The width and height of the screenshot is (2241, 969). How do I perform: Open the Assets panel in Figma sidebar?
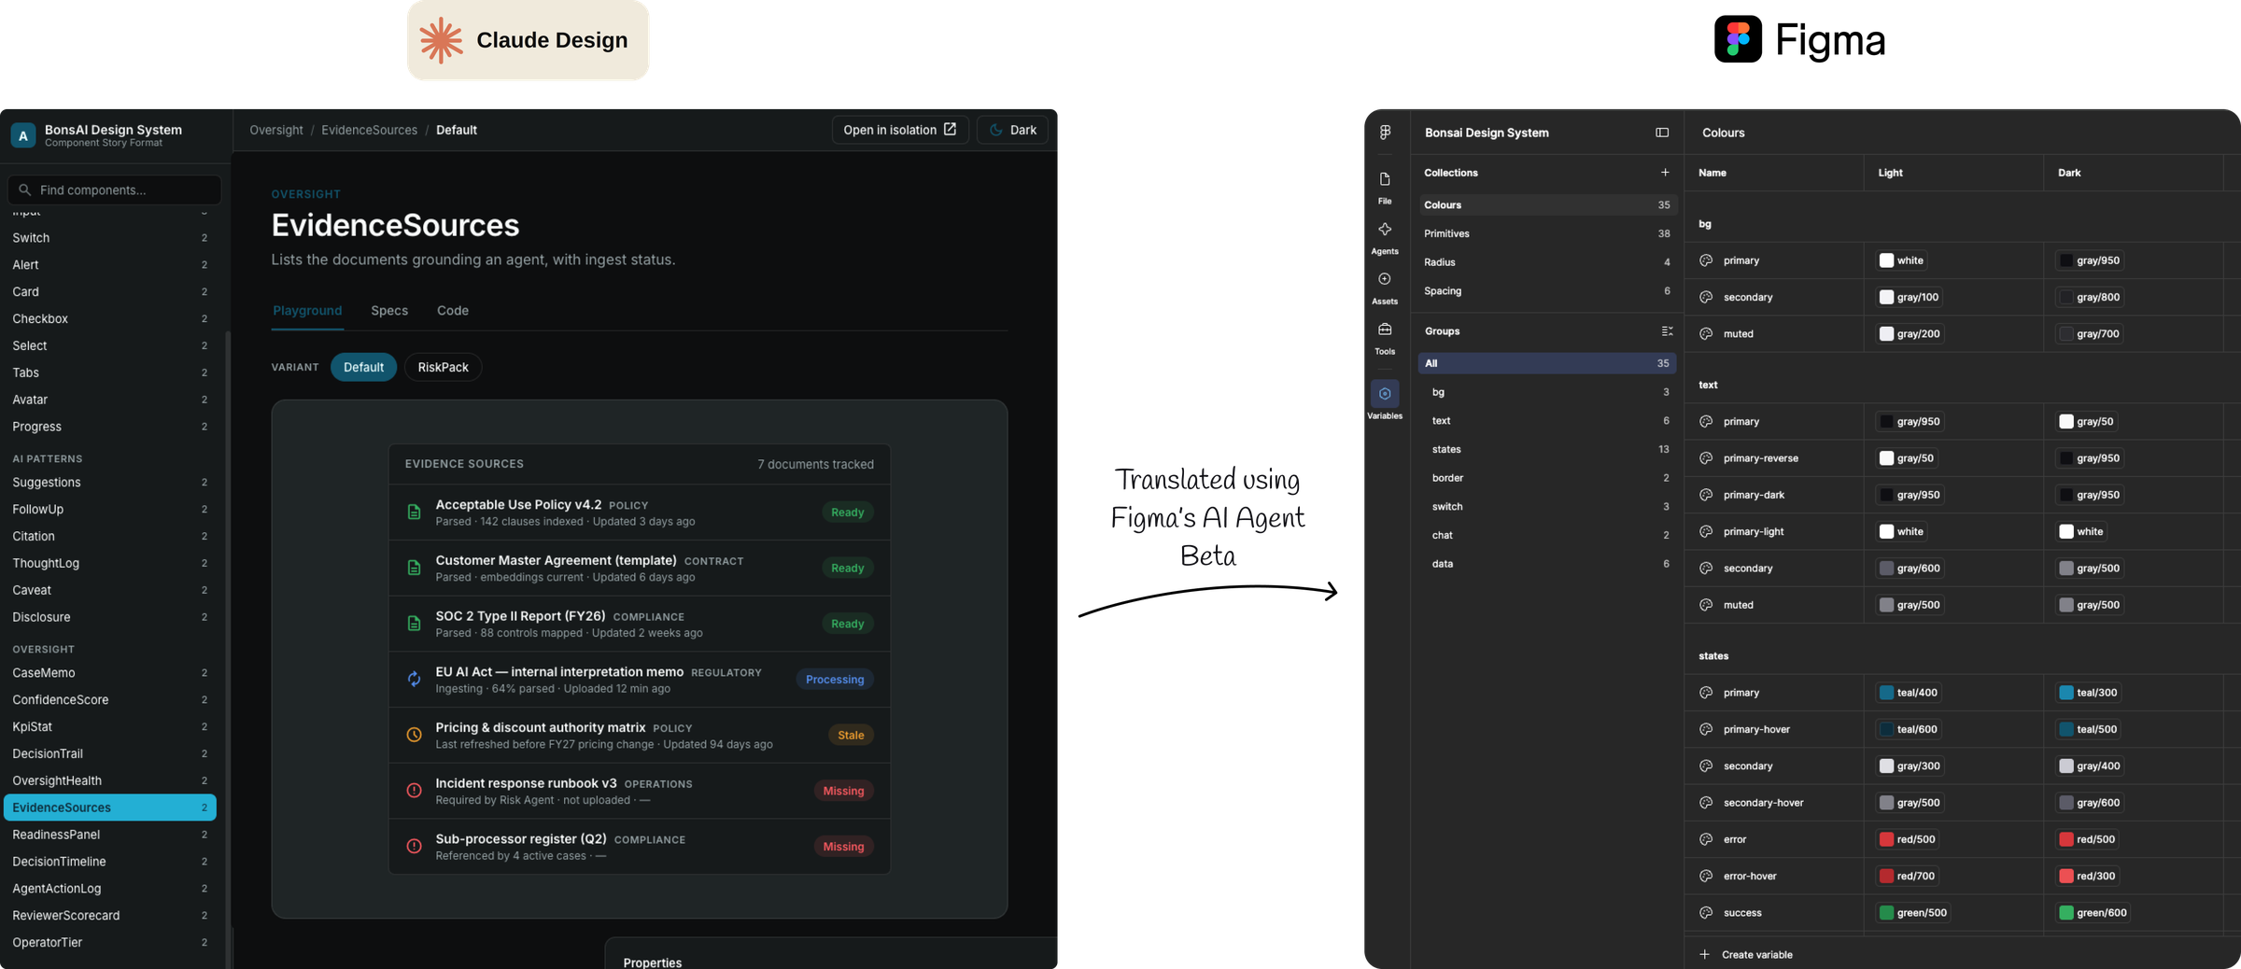point(1385,288)
